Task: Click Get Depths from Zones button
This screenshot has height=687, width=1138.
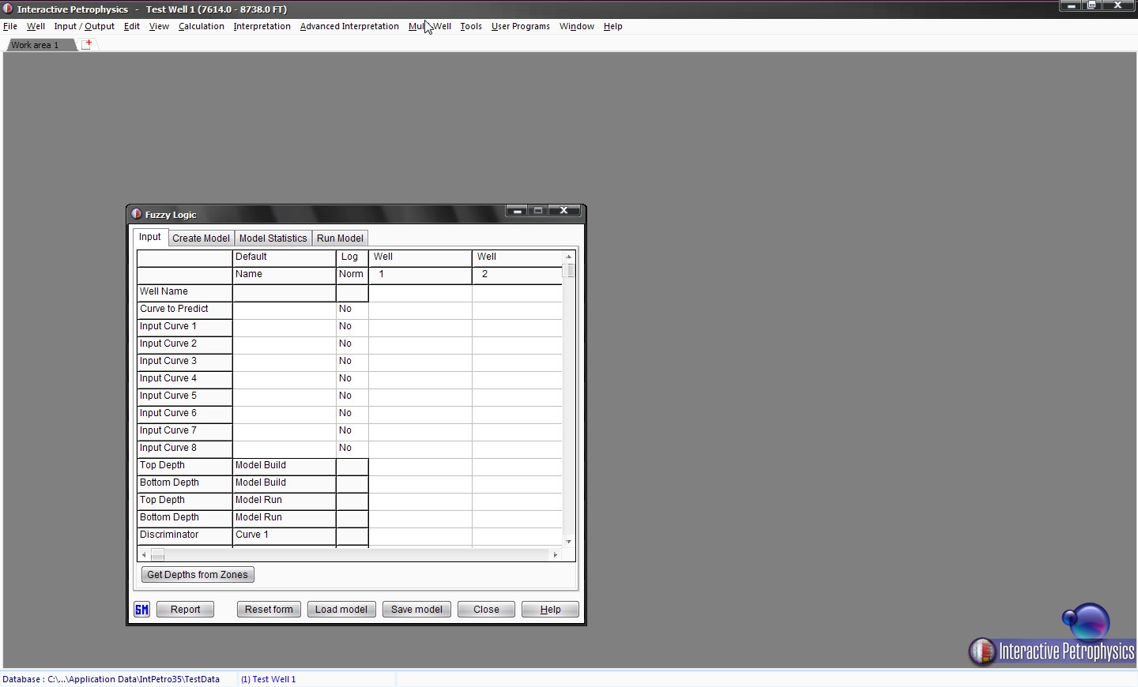Action: tap(198, 575)
